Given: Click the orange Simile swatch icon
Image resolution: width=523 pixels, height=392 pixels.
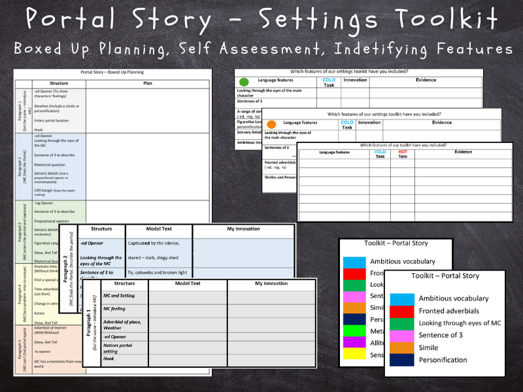Looking at the screenshot, I should tap(401, 347).
